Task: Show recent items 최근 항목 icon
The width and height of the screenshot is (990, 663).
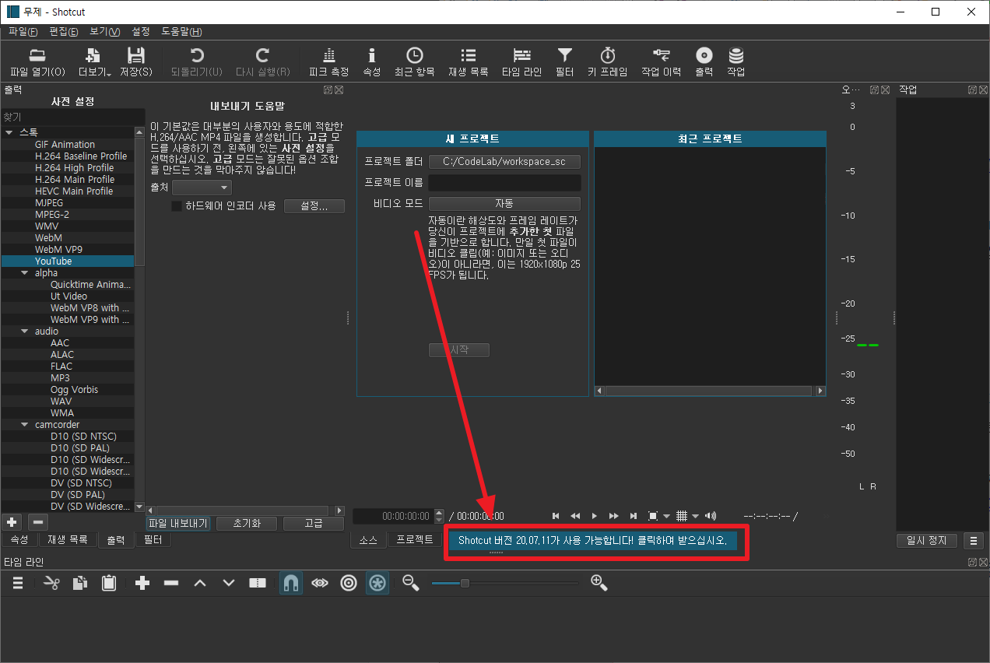Action: click(x=414, y=55)
